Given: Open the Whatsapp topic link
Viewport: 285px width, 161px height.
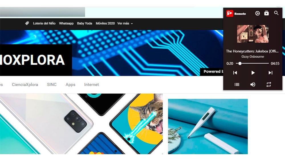Looking at the screenshot, I should [x=66, y=23].
